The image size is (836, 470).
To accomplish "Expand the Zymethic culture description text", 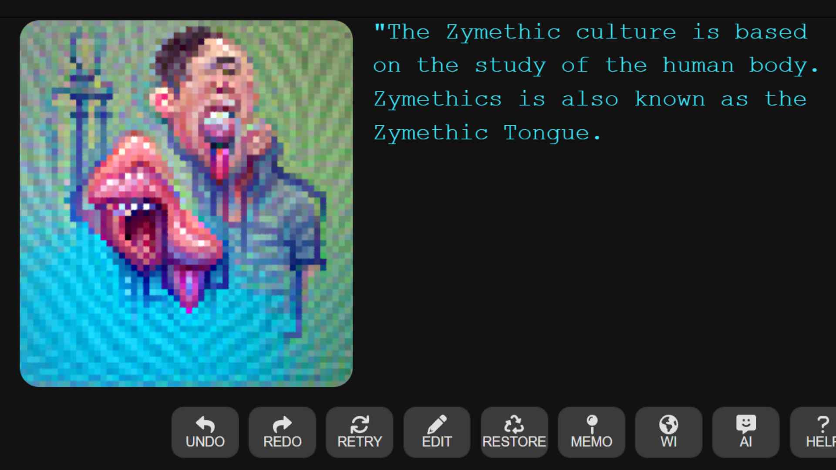I will point(597,81).
